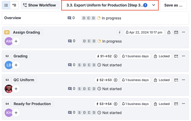Switch to simple list view icon

click(6, 5)
